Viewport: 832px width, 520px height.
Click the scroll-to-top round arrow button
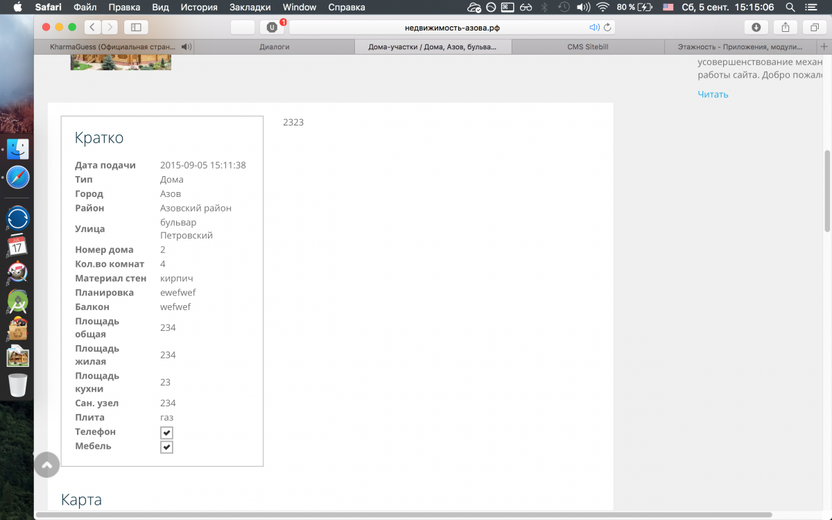46,465
